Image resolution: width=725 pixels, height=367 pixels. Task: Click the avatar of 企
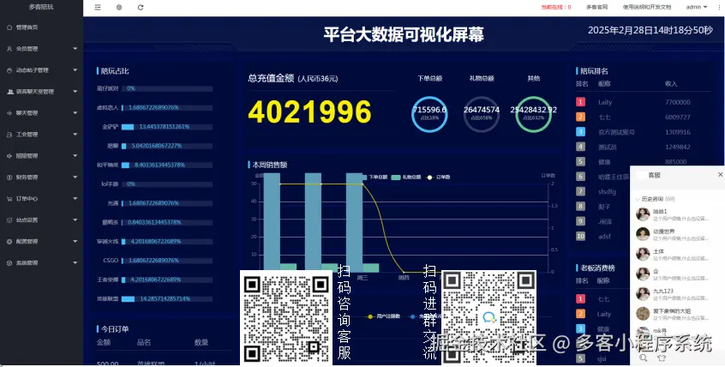click(643, 274)
